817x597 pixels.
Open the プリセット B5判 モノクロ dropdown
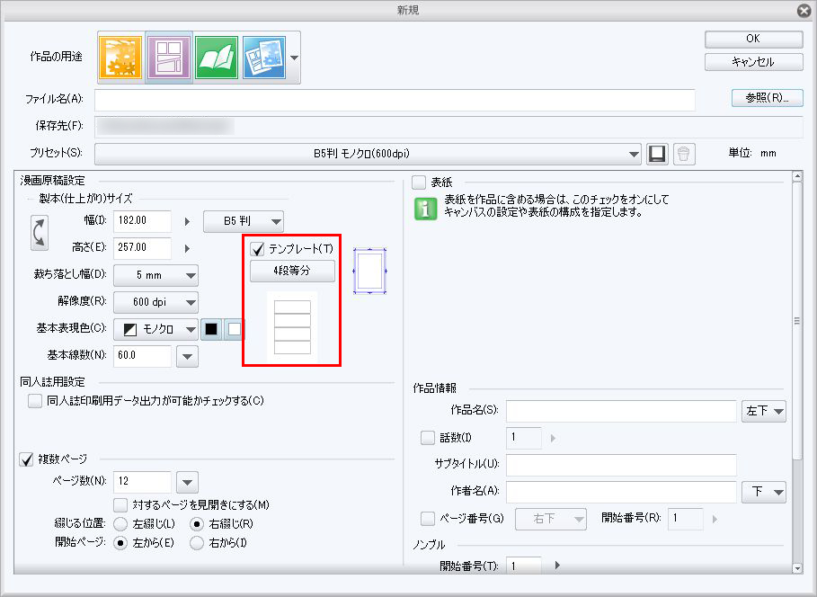368,154
